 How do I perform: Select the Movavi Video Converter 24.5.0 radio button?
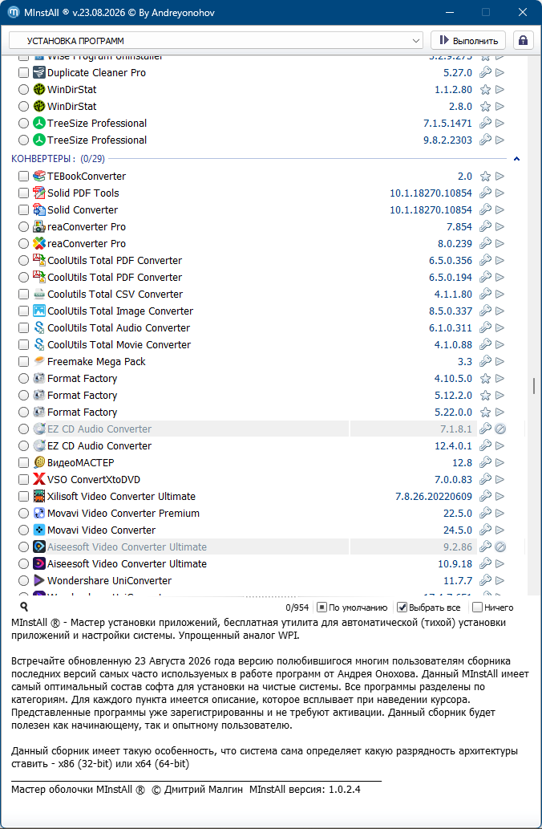pos(23,530)
